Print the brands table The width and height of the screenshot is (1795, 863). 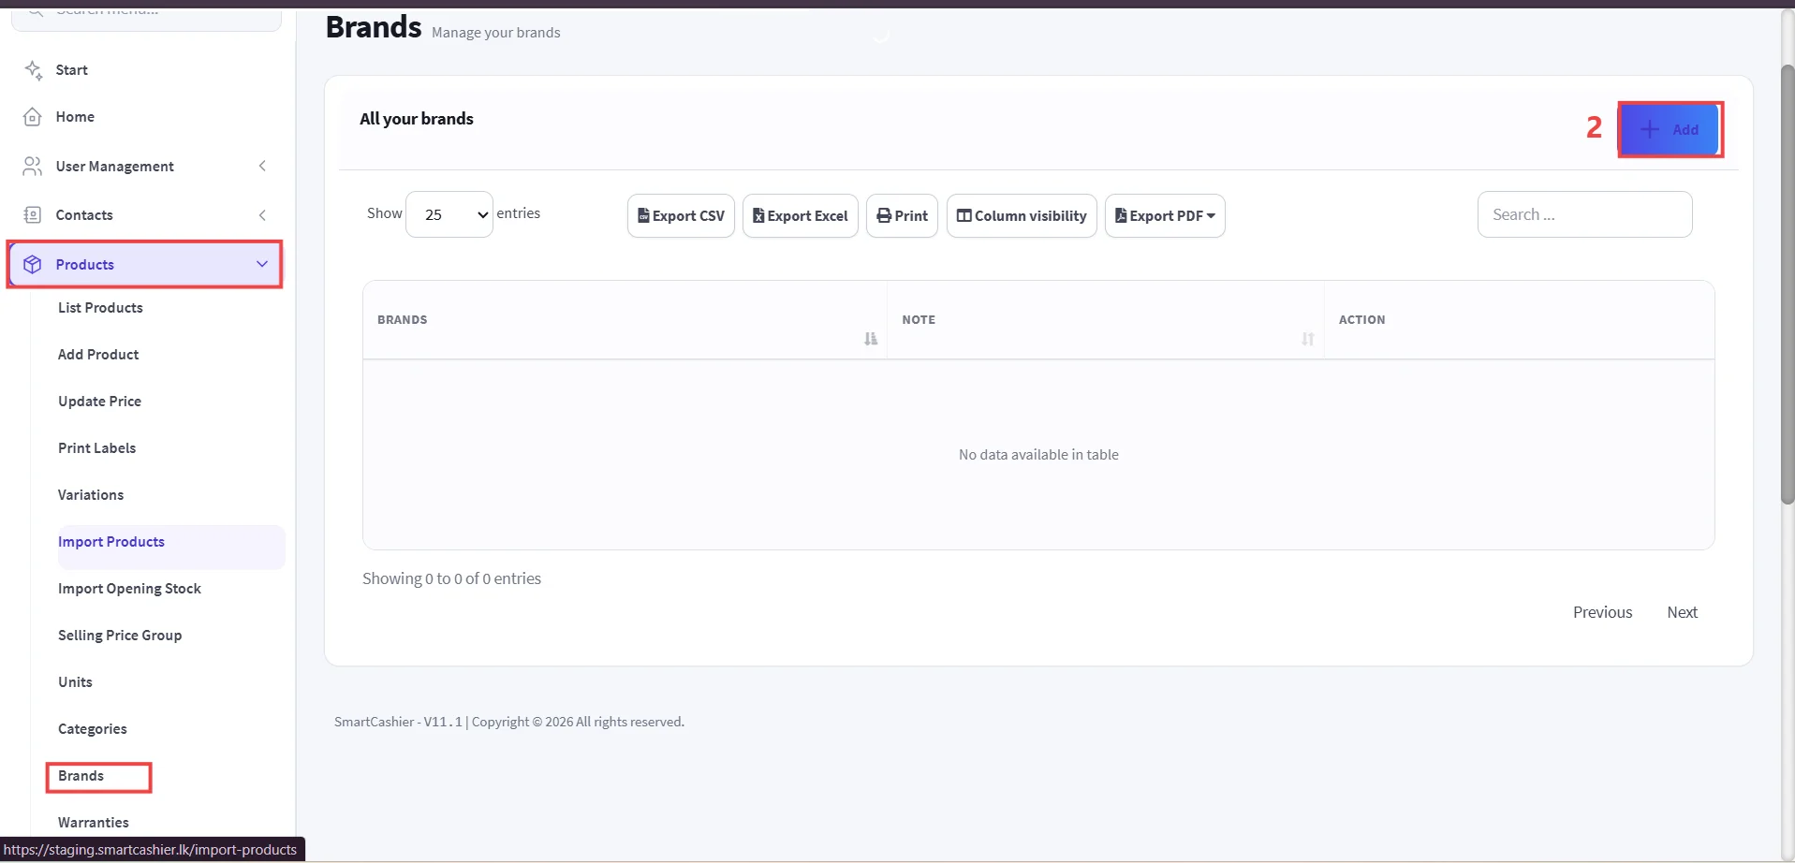[x=902, y=215]
